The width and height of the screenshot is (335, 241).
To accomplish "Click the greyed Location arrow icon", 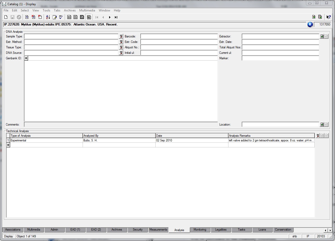I will click(327, 125).
